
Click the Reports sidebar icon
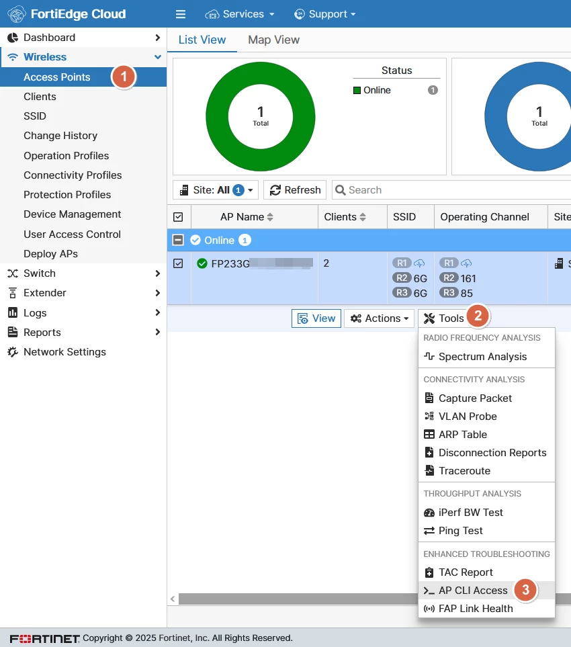(13, 332)
